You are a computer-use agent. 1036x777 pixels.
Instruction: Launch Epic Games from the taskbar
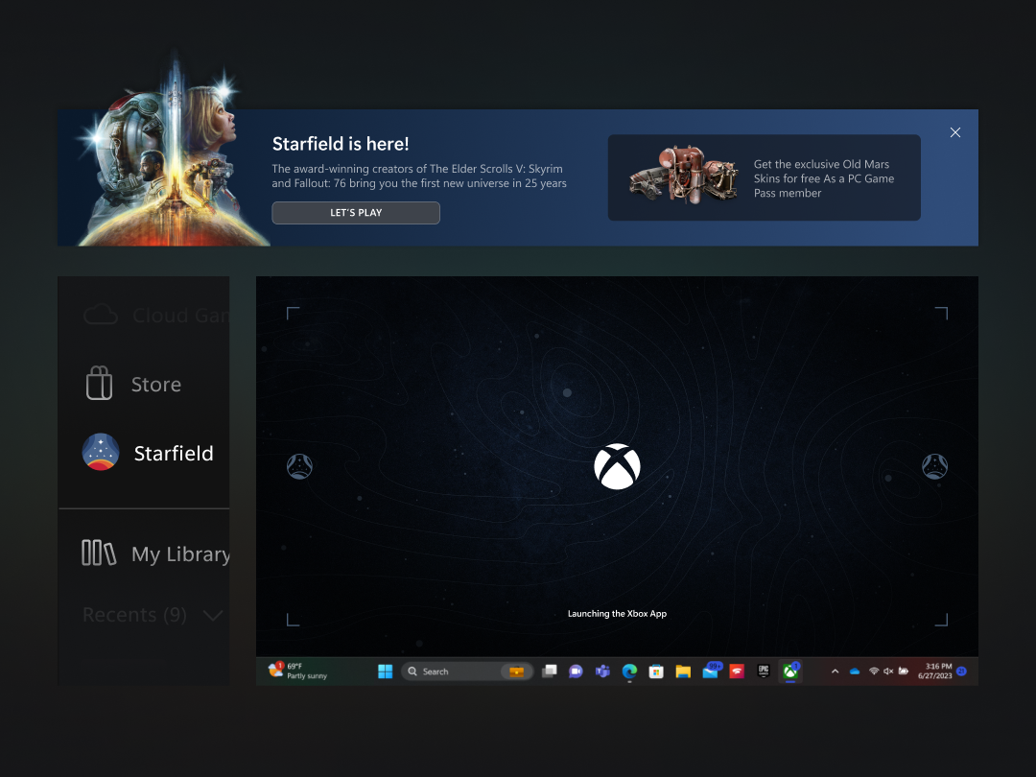coord(764,671)
